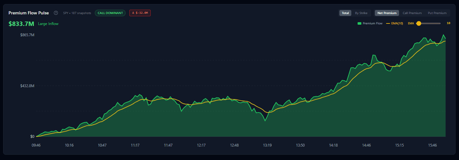This screenshot has width=459, height=160.
Task: Select the Net Premium tab
Action: pos(387,13)
